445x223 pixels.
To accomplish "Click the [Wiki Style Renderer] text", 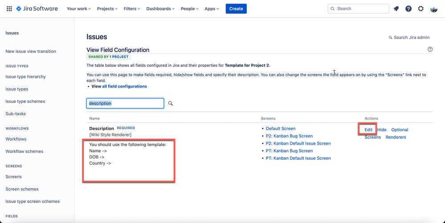I will [x=110, y=135].
